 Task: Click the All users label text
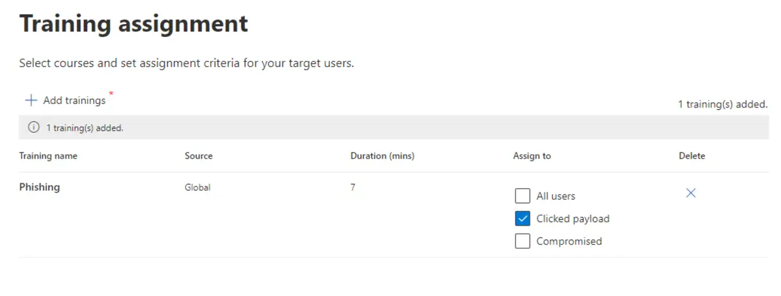point(556,196)
